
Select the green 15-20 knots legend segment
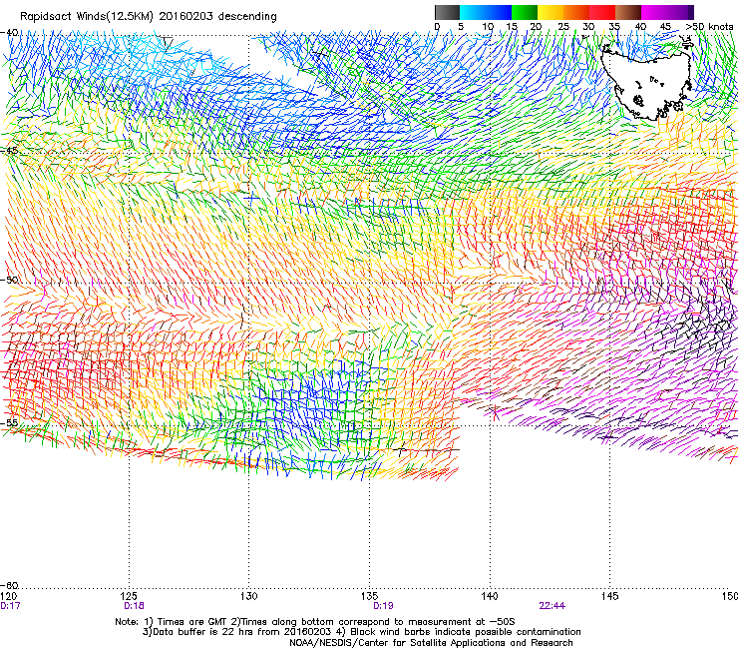point(525,12)
